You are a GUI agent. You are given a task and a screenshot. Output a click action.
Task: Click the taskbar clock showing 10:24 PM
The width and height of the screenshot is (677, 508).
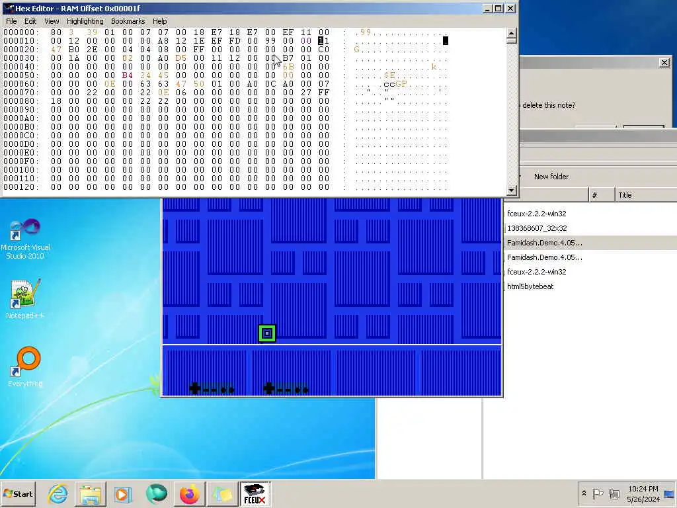pyautogui.click(x=643, y=493)
